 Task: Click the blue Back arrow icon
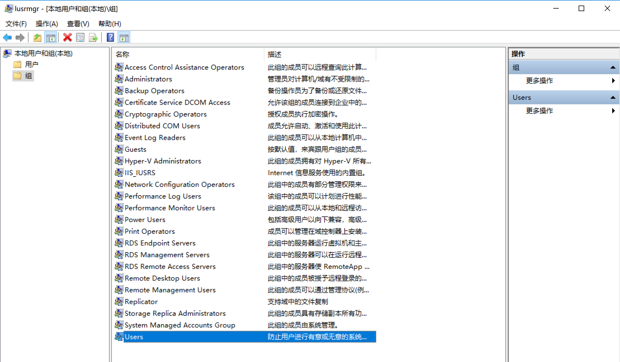pos(7,37)
